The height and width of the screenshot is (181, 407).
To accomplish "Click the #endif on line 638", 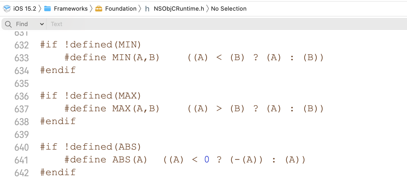I will 58,121.
